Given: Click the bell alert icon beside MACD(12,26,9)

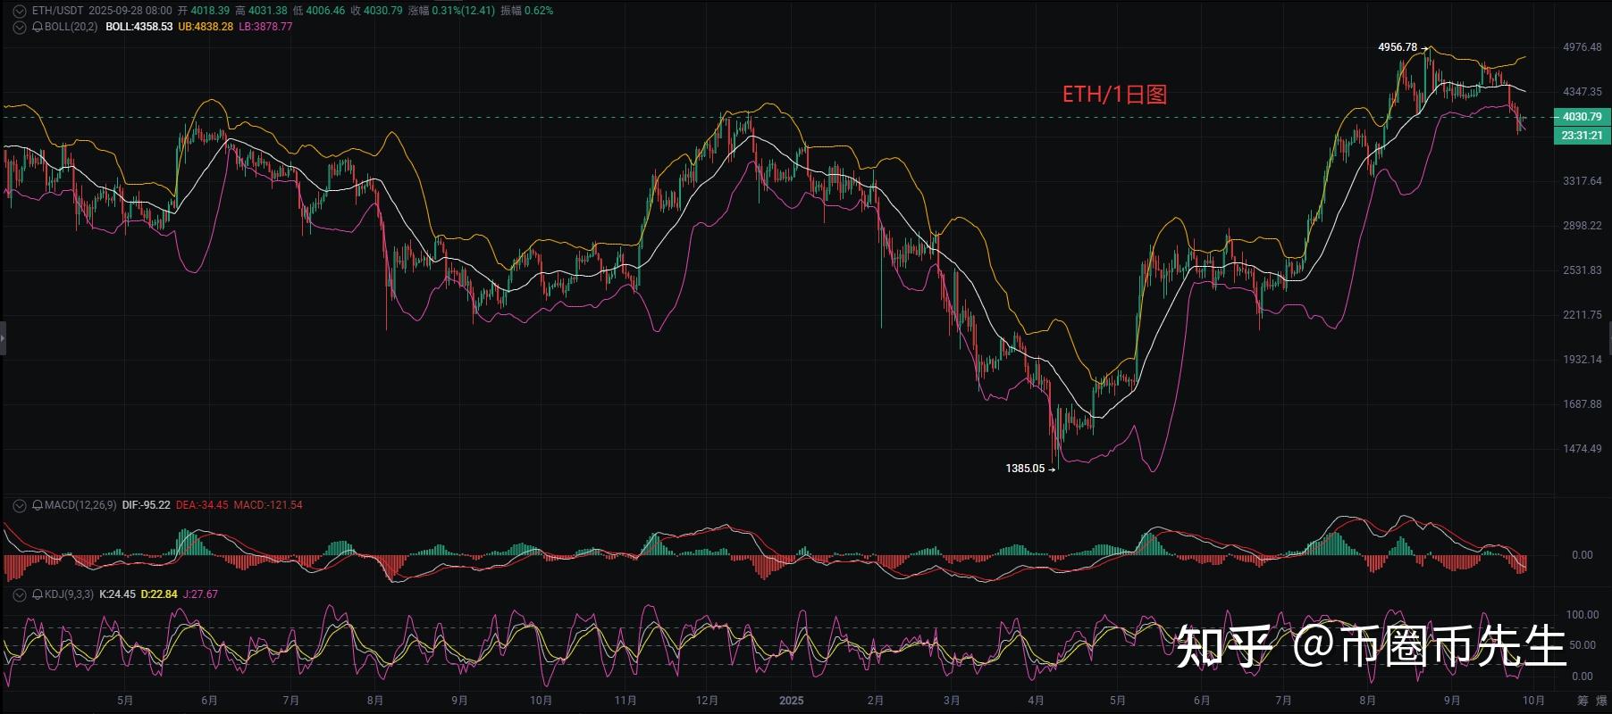Looking at the screenshot, I should [38, 505].
